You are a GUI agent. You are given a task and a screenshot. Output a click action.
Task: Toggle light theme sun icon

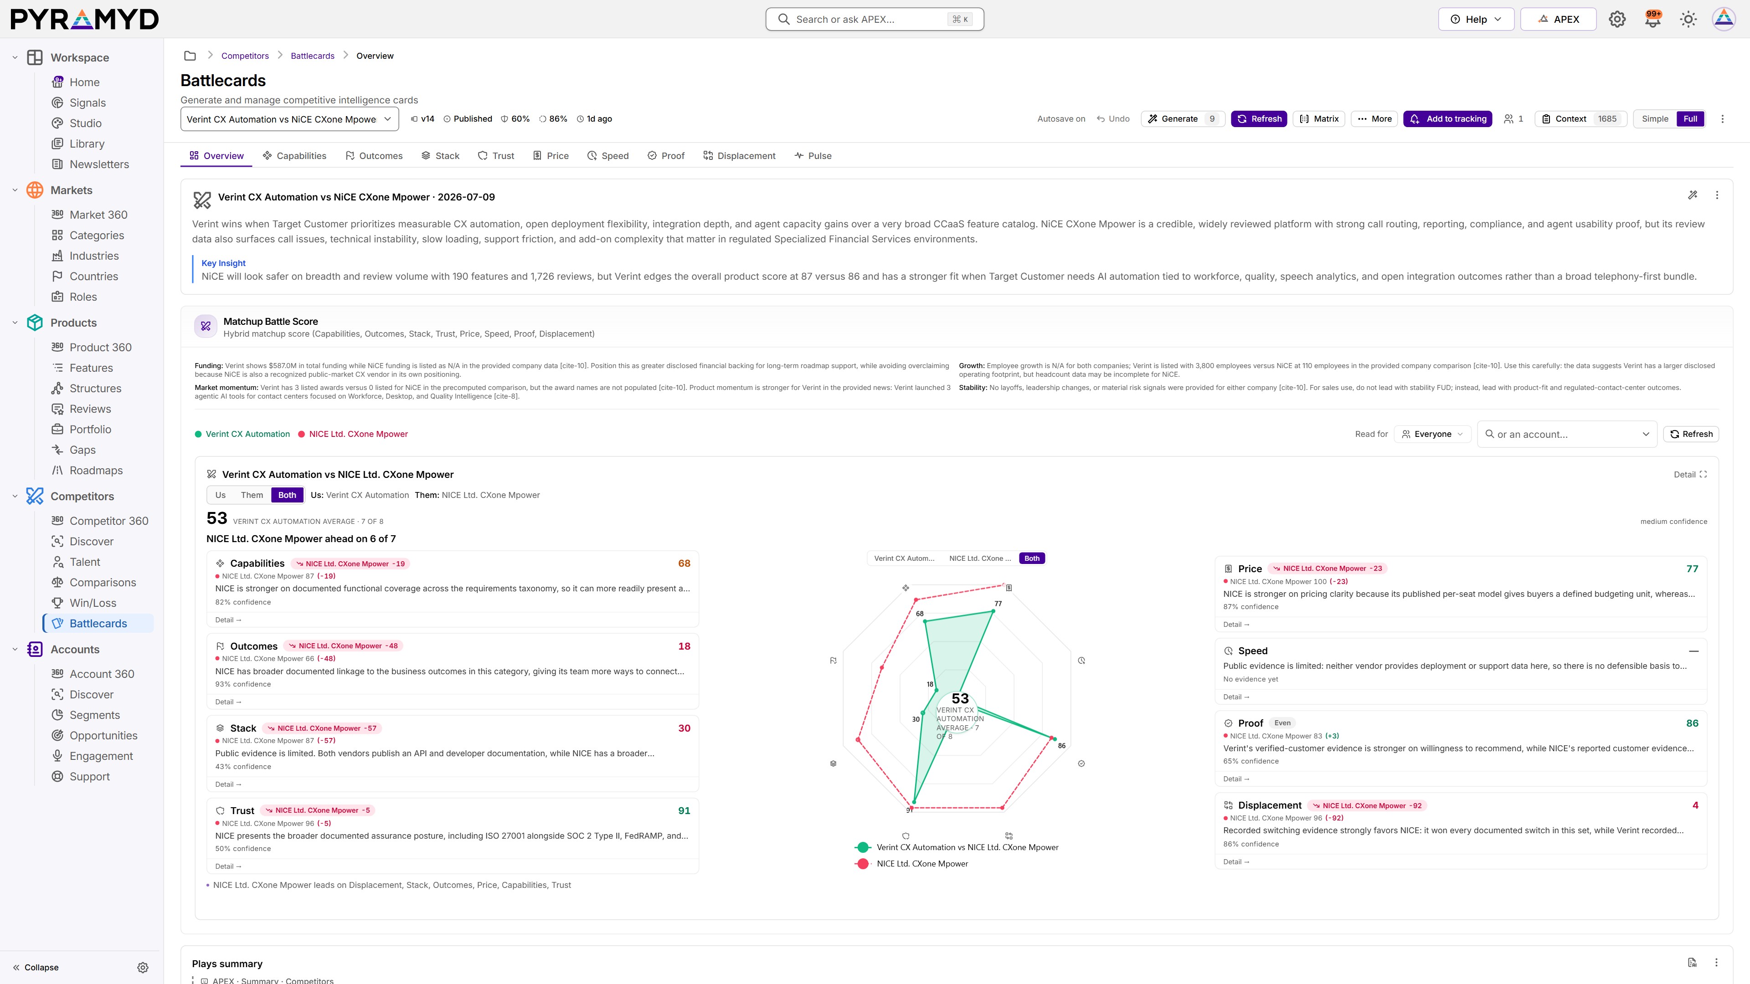(1688, 19)
